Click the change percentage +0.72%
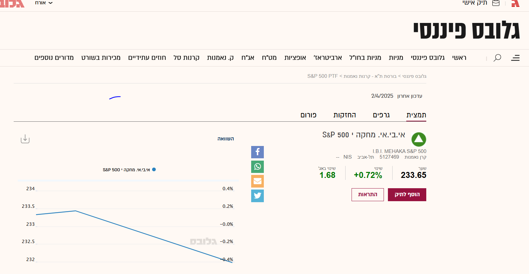Image resolution: width=529 pixels, height=274 pixels. click(368, 175)
